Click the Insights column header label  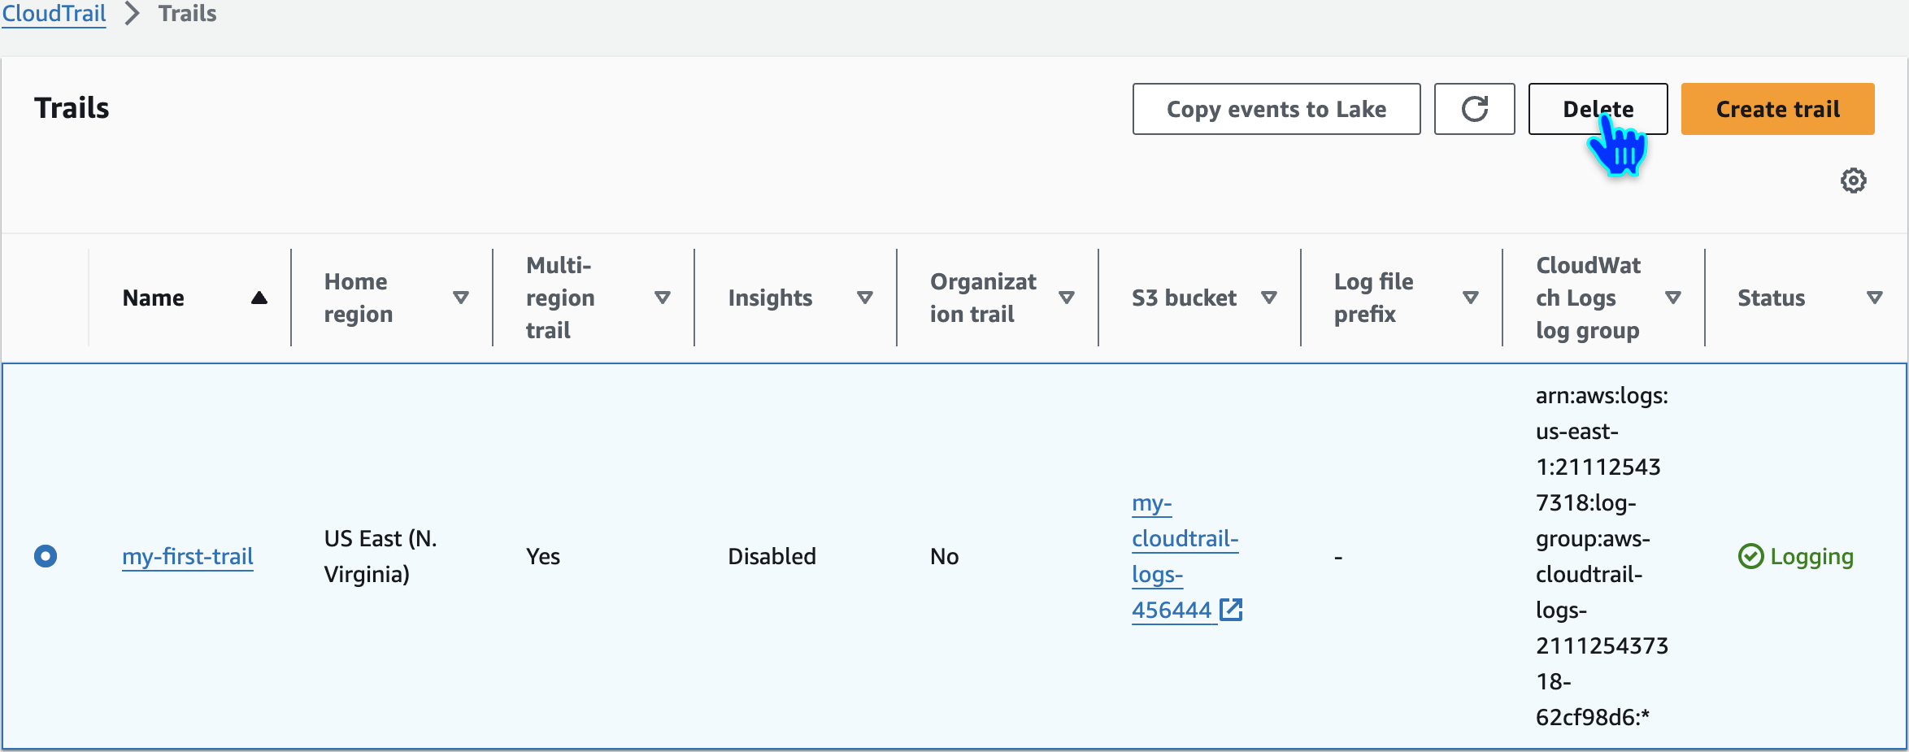[770, 298]
